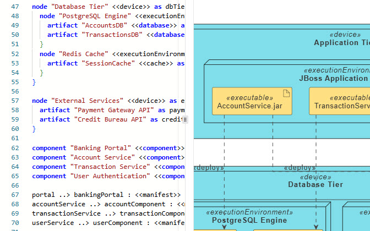Click the bankingPortal identifier on line 67
Viewport: 370px width, 231px height.
click(x=99, y=195)
